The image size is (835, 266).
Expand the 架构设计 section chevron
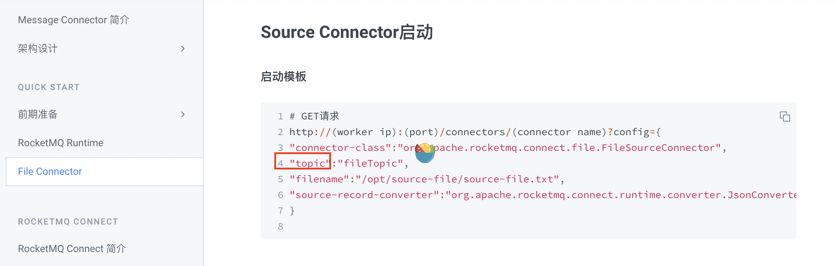183,49
